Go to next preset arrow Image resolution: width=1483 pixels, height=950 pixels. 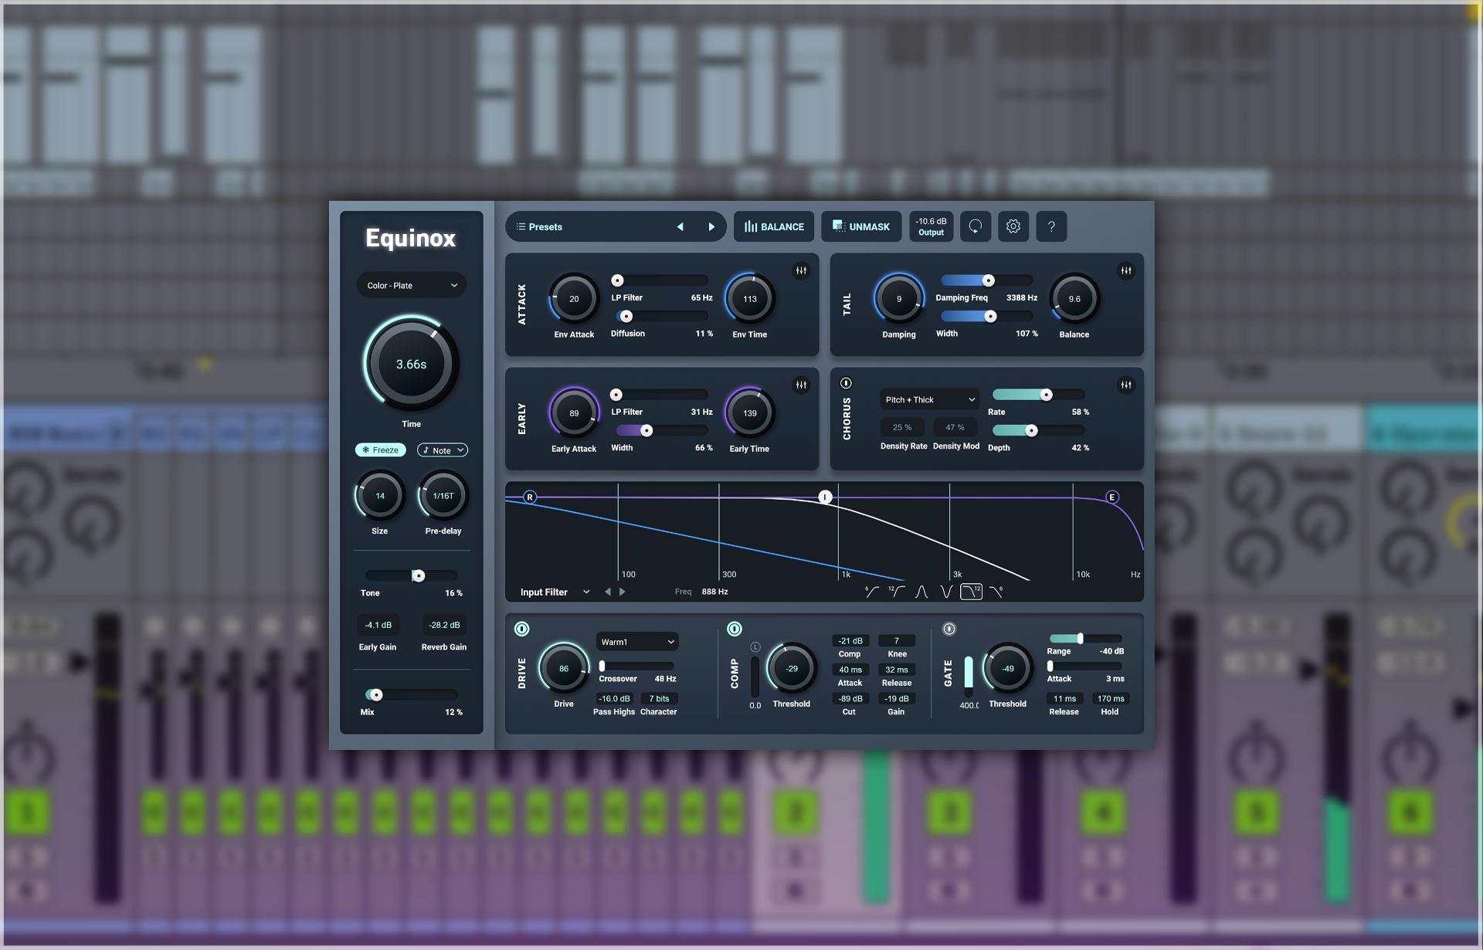coord(711,226)
